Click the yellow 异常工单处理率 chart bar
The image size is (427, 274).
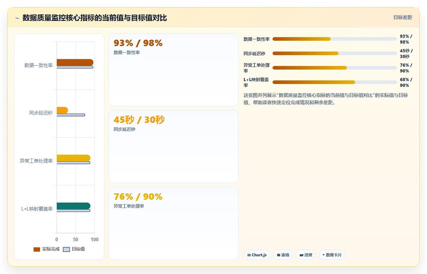pyautogui.click(x=74, y=158)
